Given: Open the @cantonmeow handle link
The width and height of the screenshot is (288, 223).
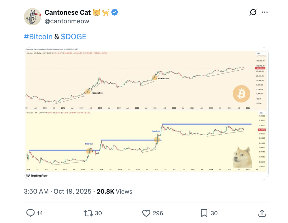Looking at the screenshot, I should 67,21.
